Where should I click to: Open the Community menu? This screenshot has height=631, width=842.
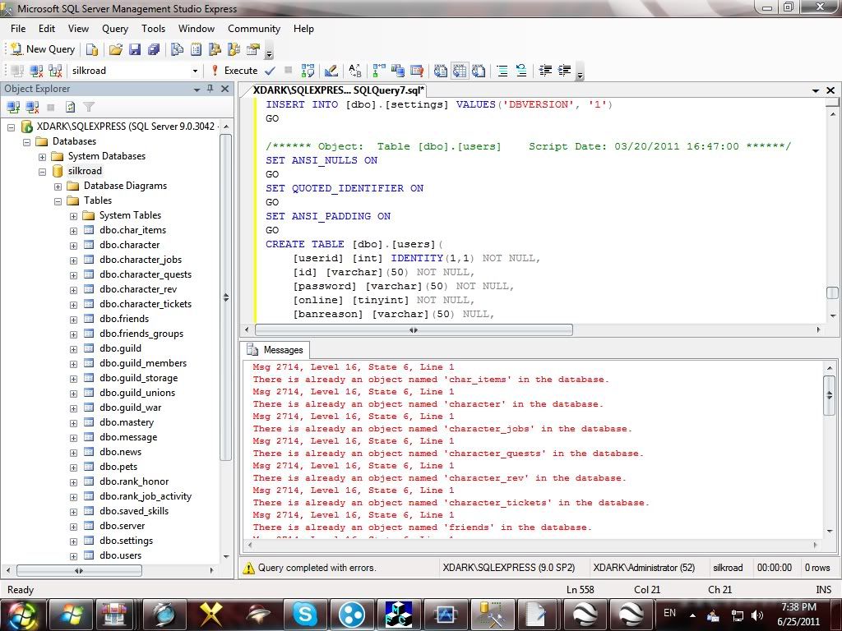(254, 29)
